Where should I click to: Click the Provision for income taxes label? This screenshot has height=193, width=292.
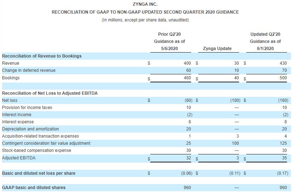(x=27, y=108)
